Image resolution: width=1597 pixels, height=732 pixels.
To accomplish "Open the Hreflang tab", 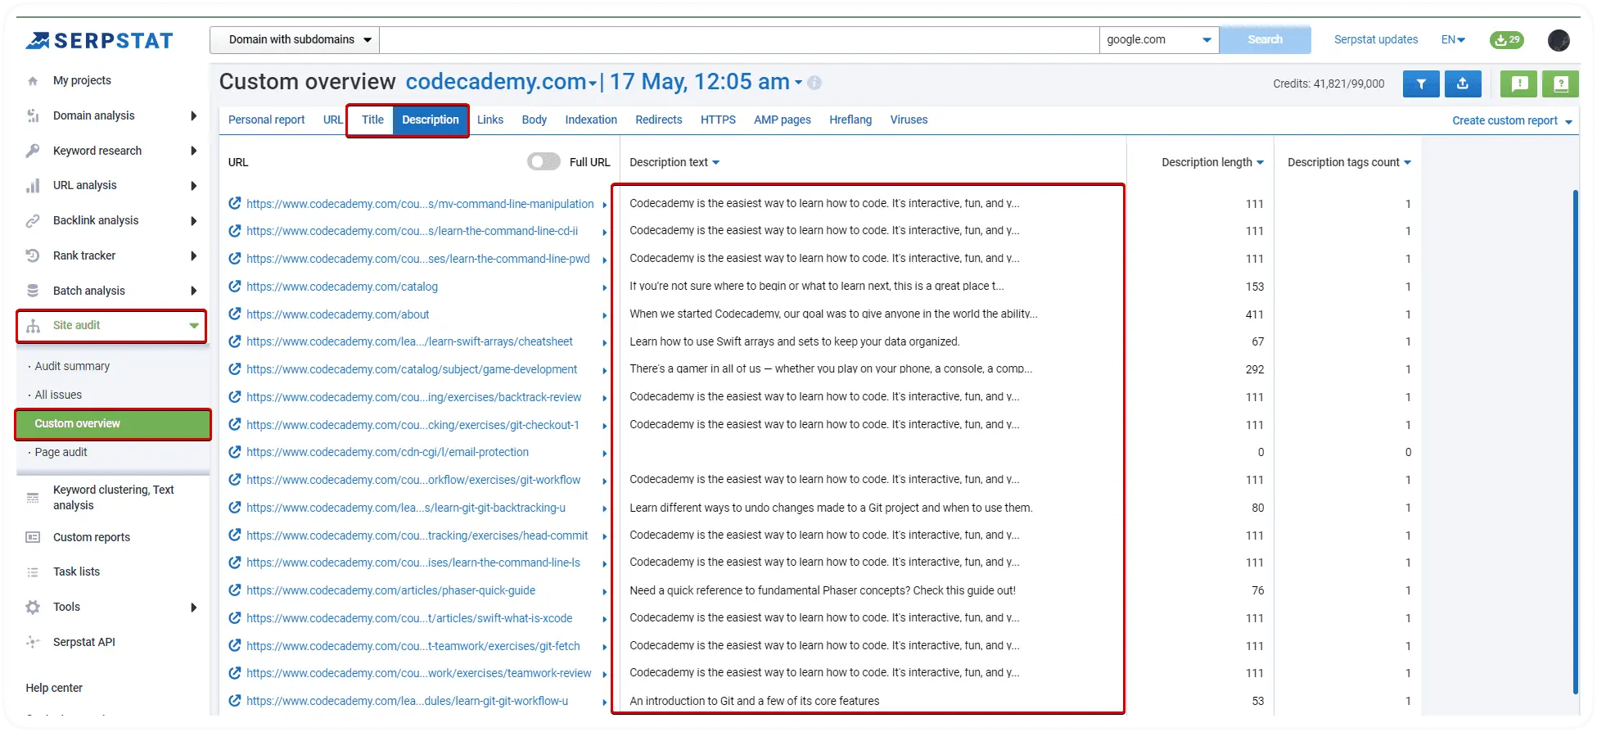I will [850, 120].
